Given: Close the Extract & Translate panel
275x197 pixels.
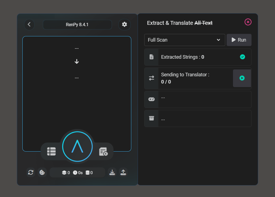Looking at the screenshot, I should coord(248,22).
